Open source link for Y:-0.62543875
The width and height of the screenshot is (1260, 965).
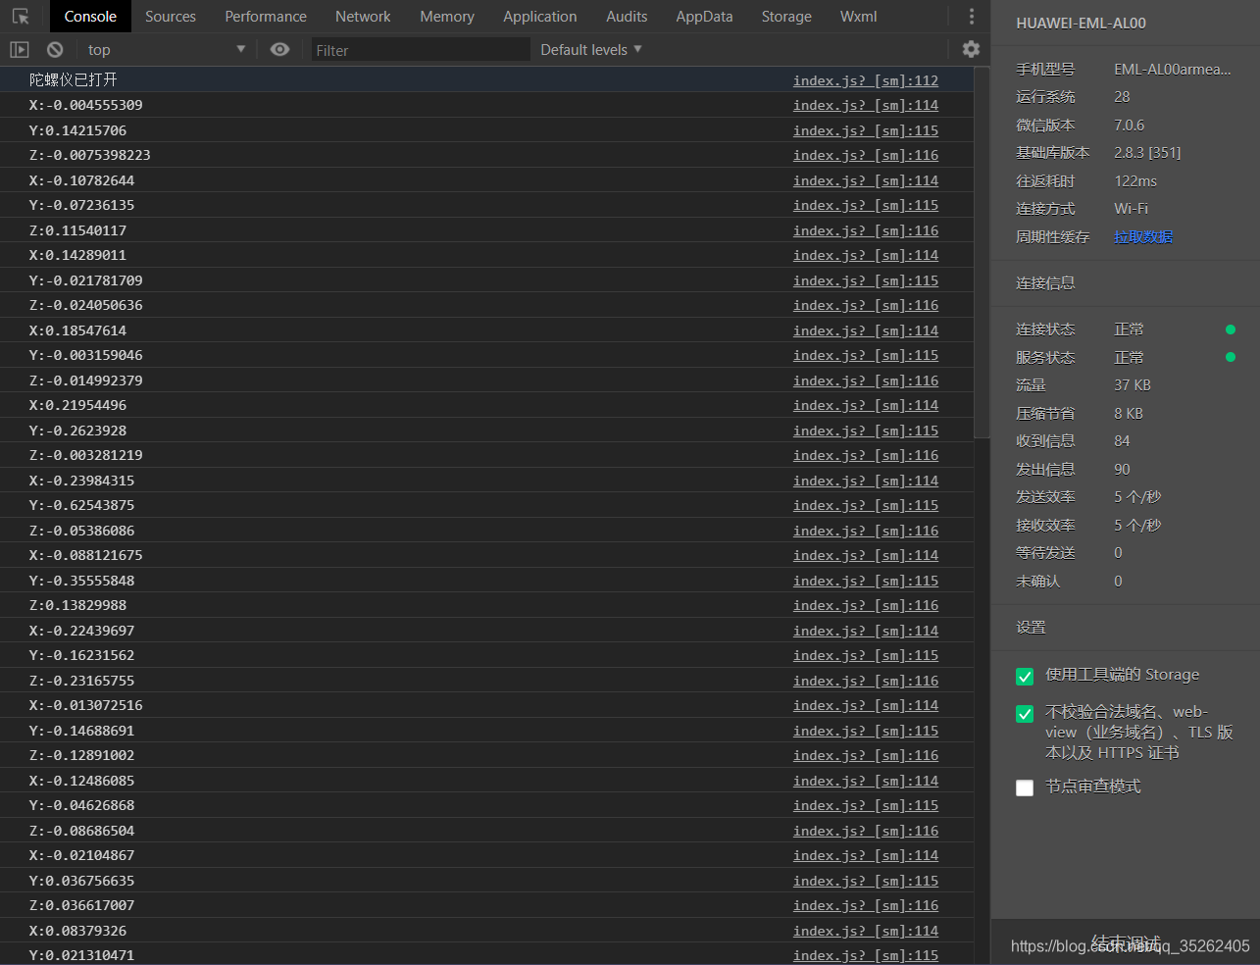coord(866,505)
